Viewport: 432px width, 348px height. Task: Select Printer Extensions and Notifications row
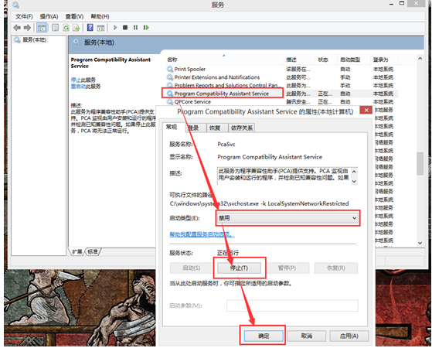coord(281,77)
